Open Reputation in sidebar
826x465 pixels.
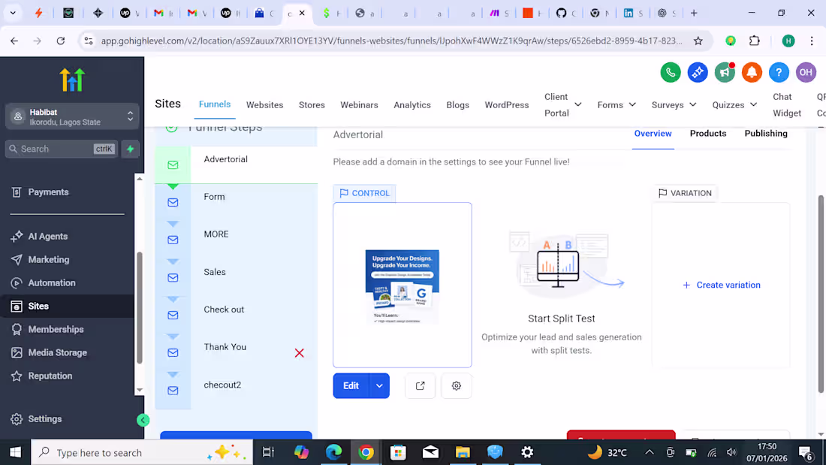click(x=50, y=376)
